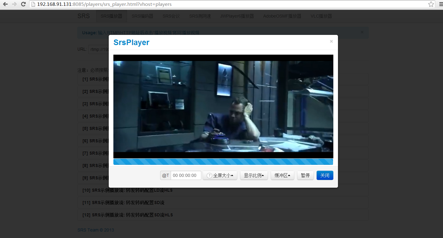Expand list item [9] SRS示例

click(x=93, y=178)
